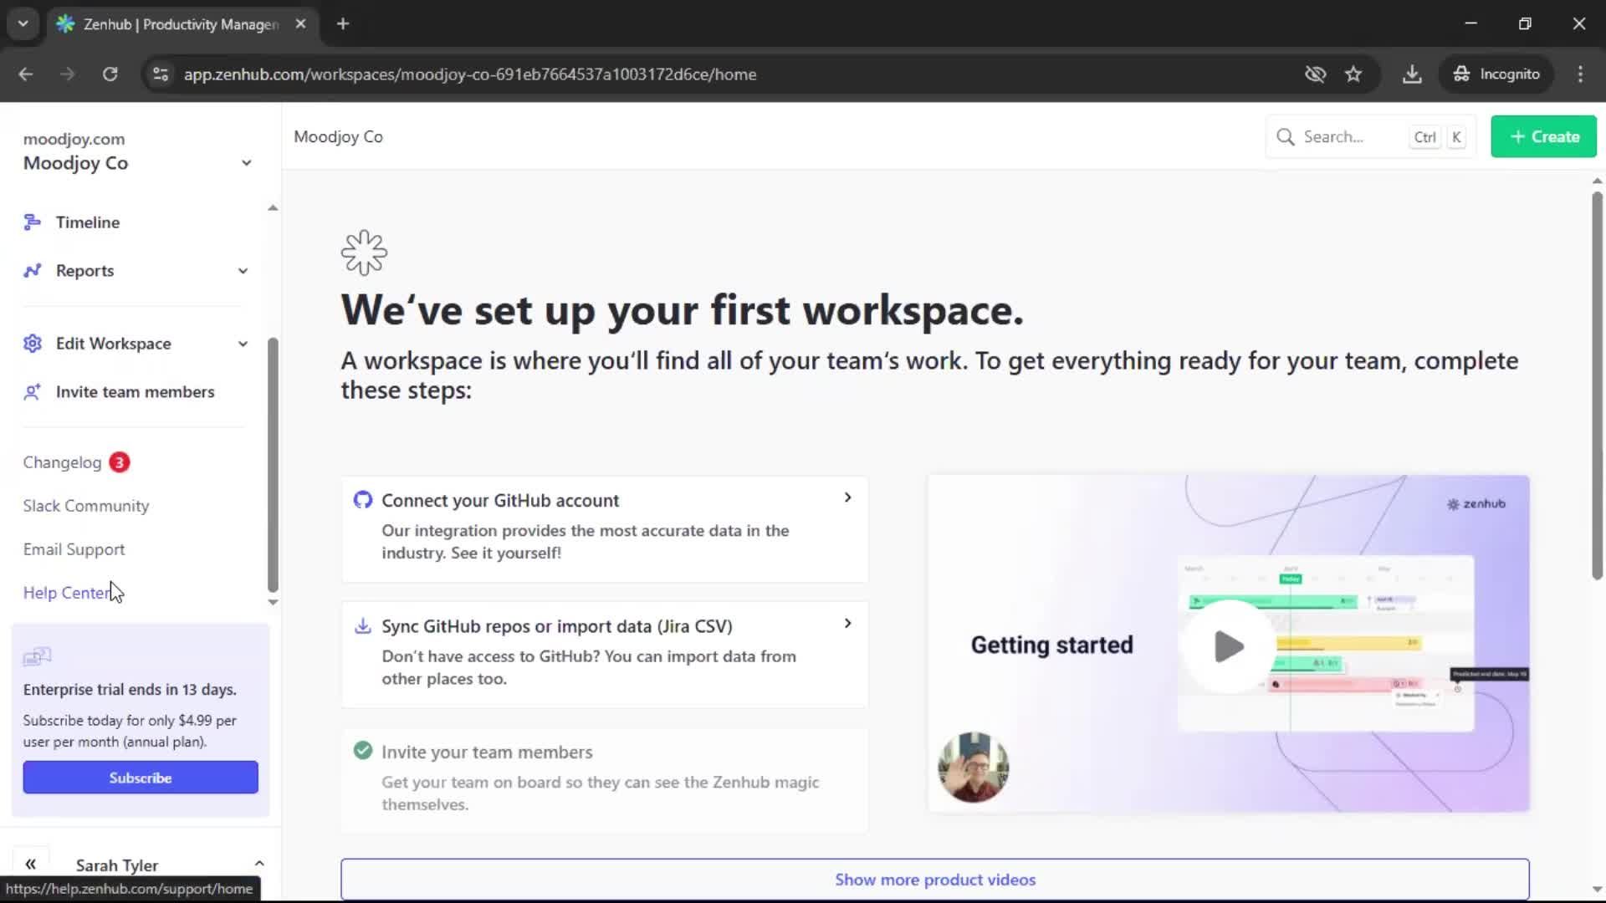Collapse the sidebar with double-arrow toggle

pyautogui.click(x=31, y=864)
